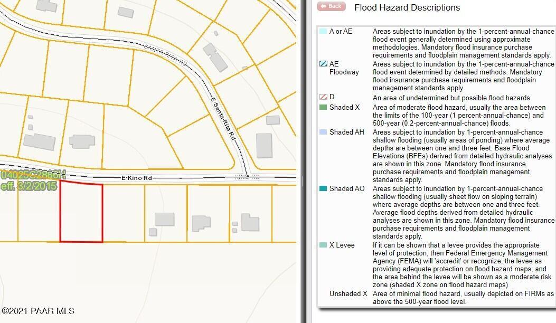Click the building in parcel right of red parcel
Image resolution: width=556 pixels, height=323 pixels.
click(x=164, y=220)
